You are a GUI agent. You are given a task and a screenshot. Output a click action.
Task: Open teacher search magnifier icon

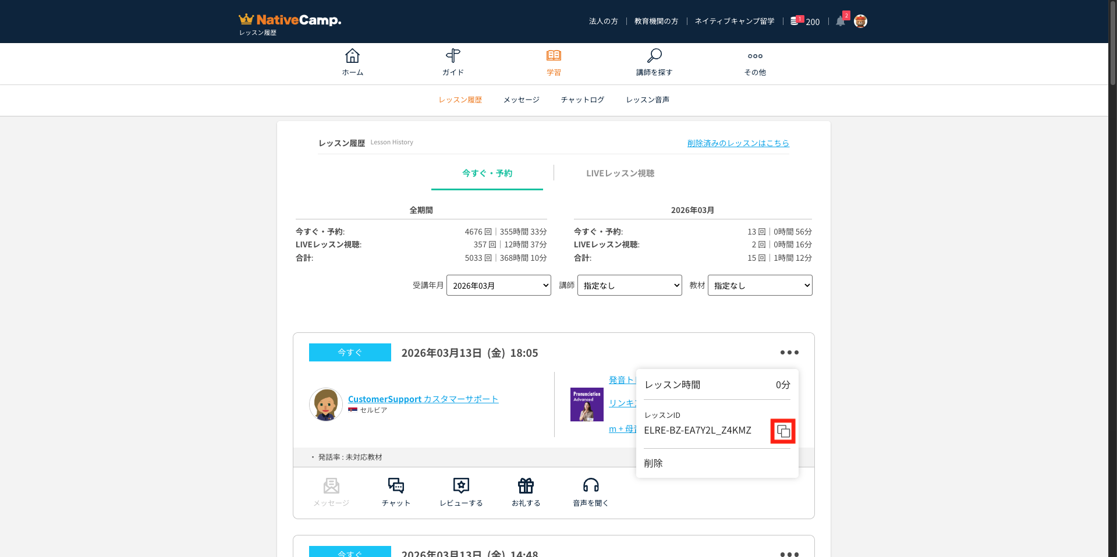pyautogui.click(x=654, y=56)
